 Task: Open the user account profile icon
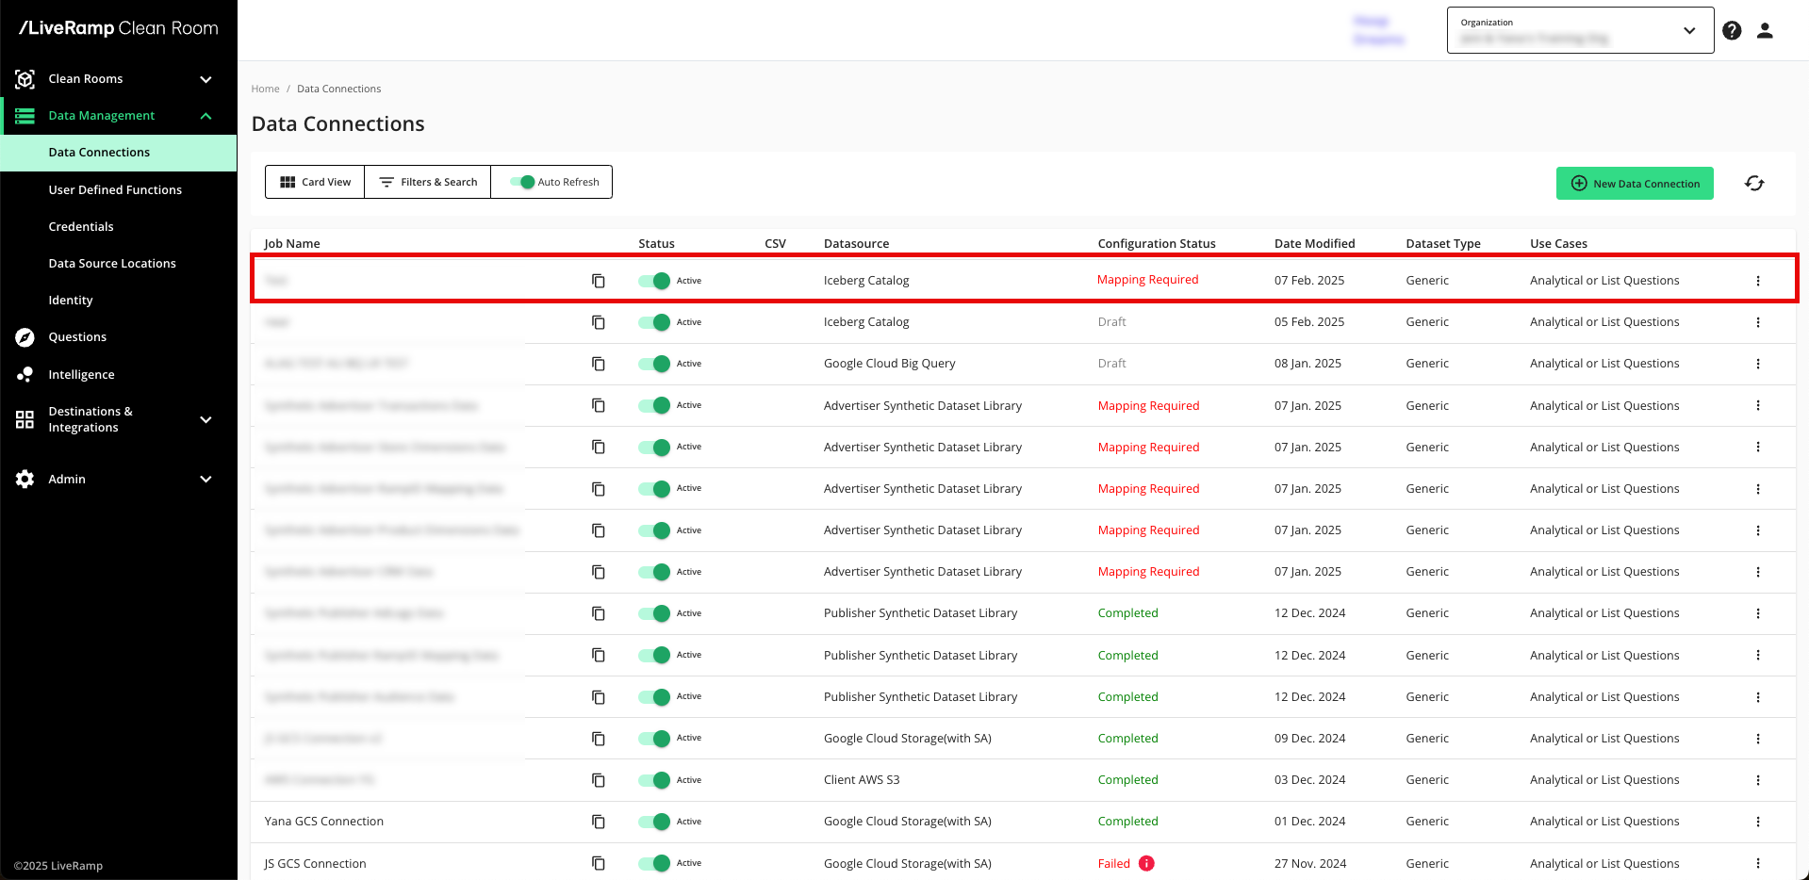[1765, 30]
